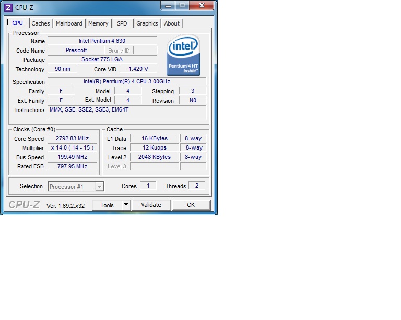Click the Bus Speed value 199.49 MHz
Screen dimensions: 401x320
click(x=73, y=157)
